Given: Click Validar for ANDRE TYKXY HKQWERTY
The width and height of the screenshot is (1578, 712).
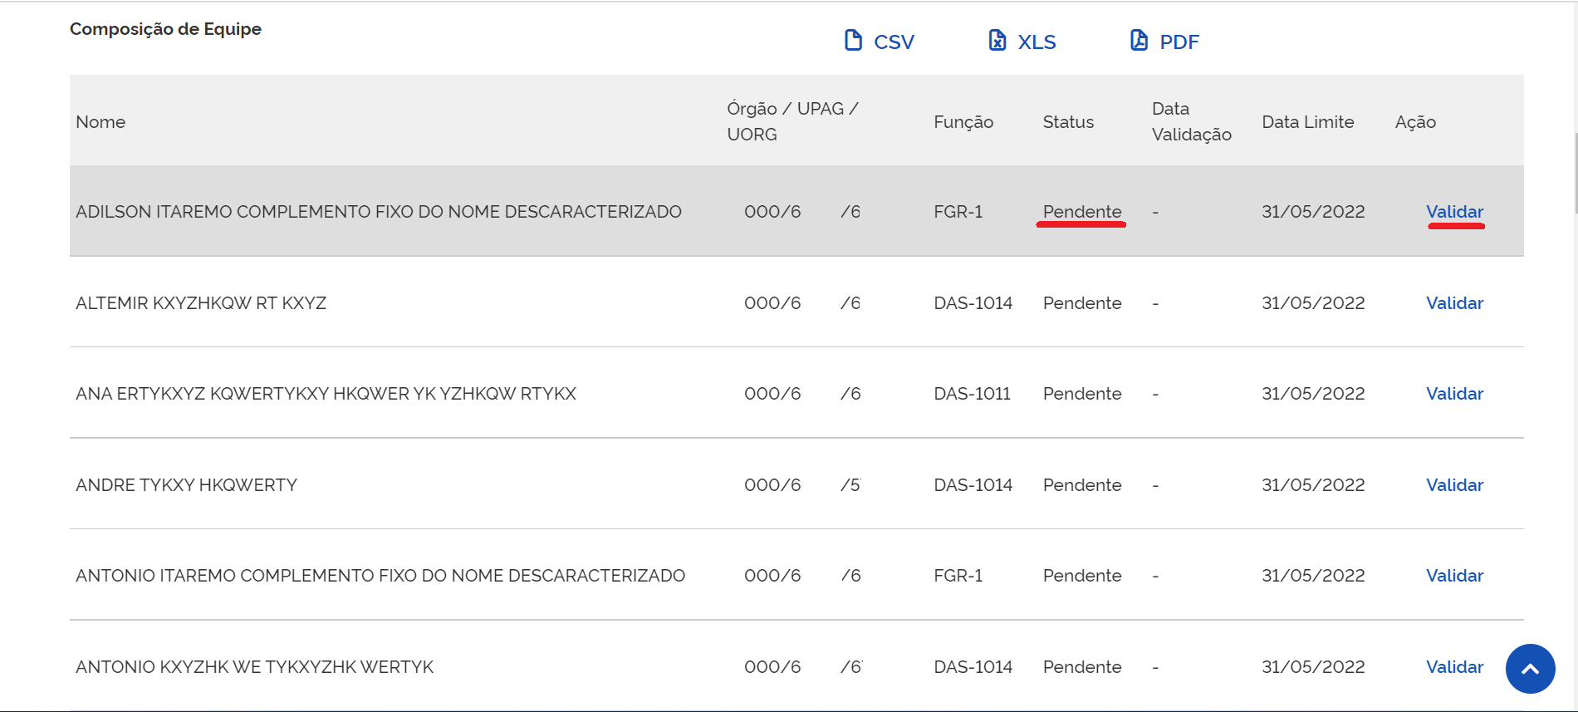Looking at the screenshot, I should pos(1454,485).
